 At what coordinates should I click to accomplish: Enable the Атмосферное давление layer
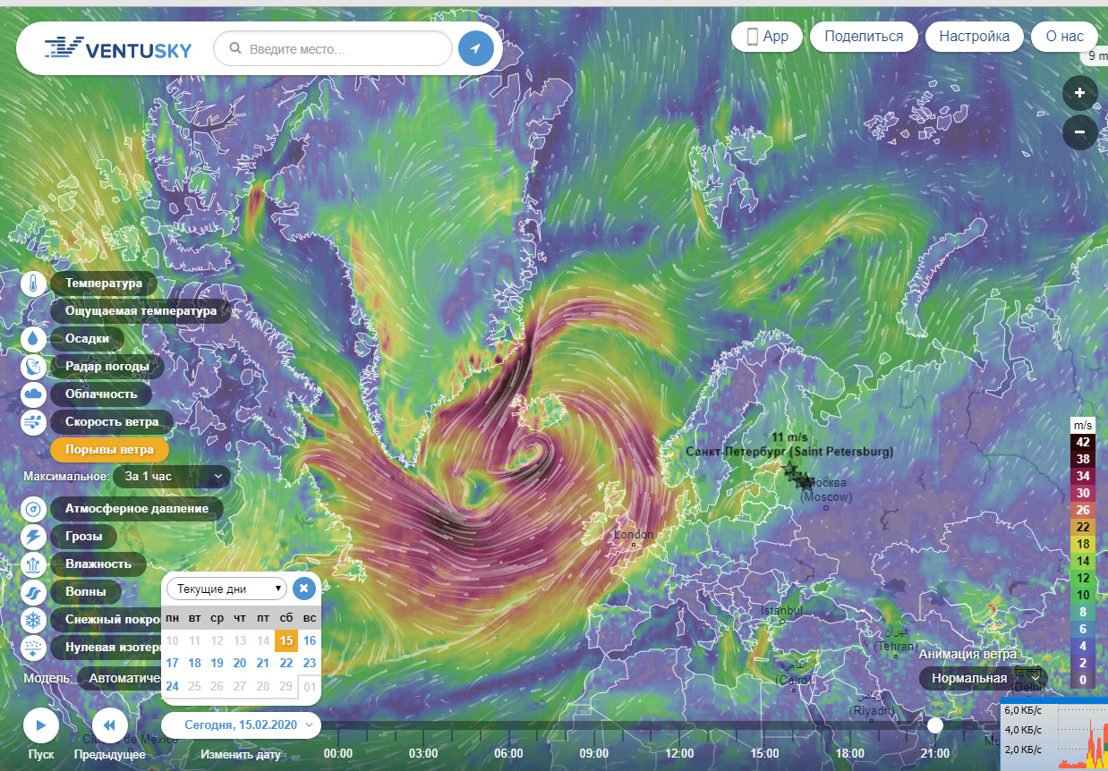[136, 509]
